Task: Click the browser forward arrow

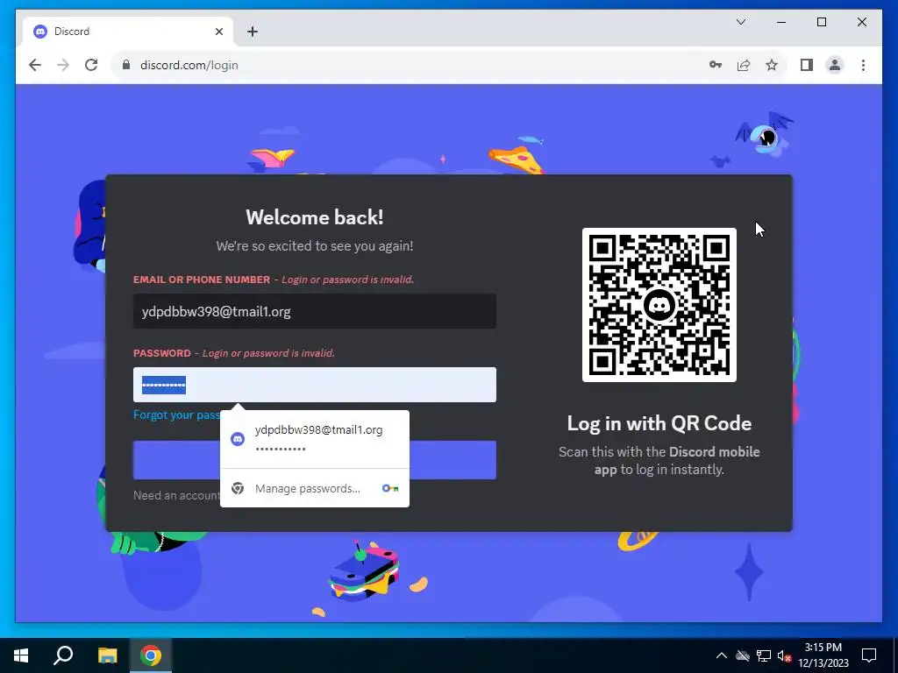Action: pos(63,65)
